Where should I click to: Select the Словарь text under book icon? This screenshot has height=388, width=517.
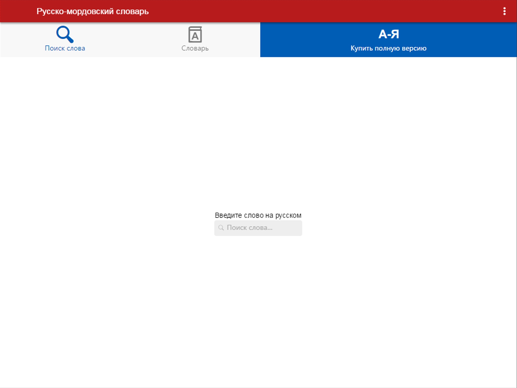pos(195,48)
